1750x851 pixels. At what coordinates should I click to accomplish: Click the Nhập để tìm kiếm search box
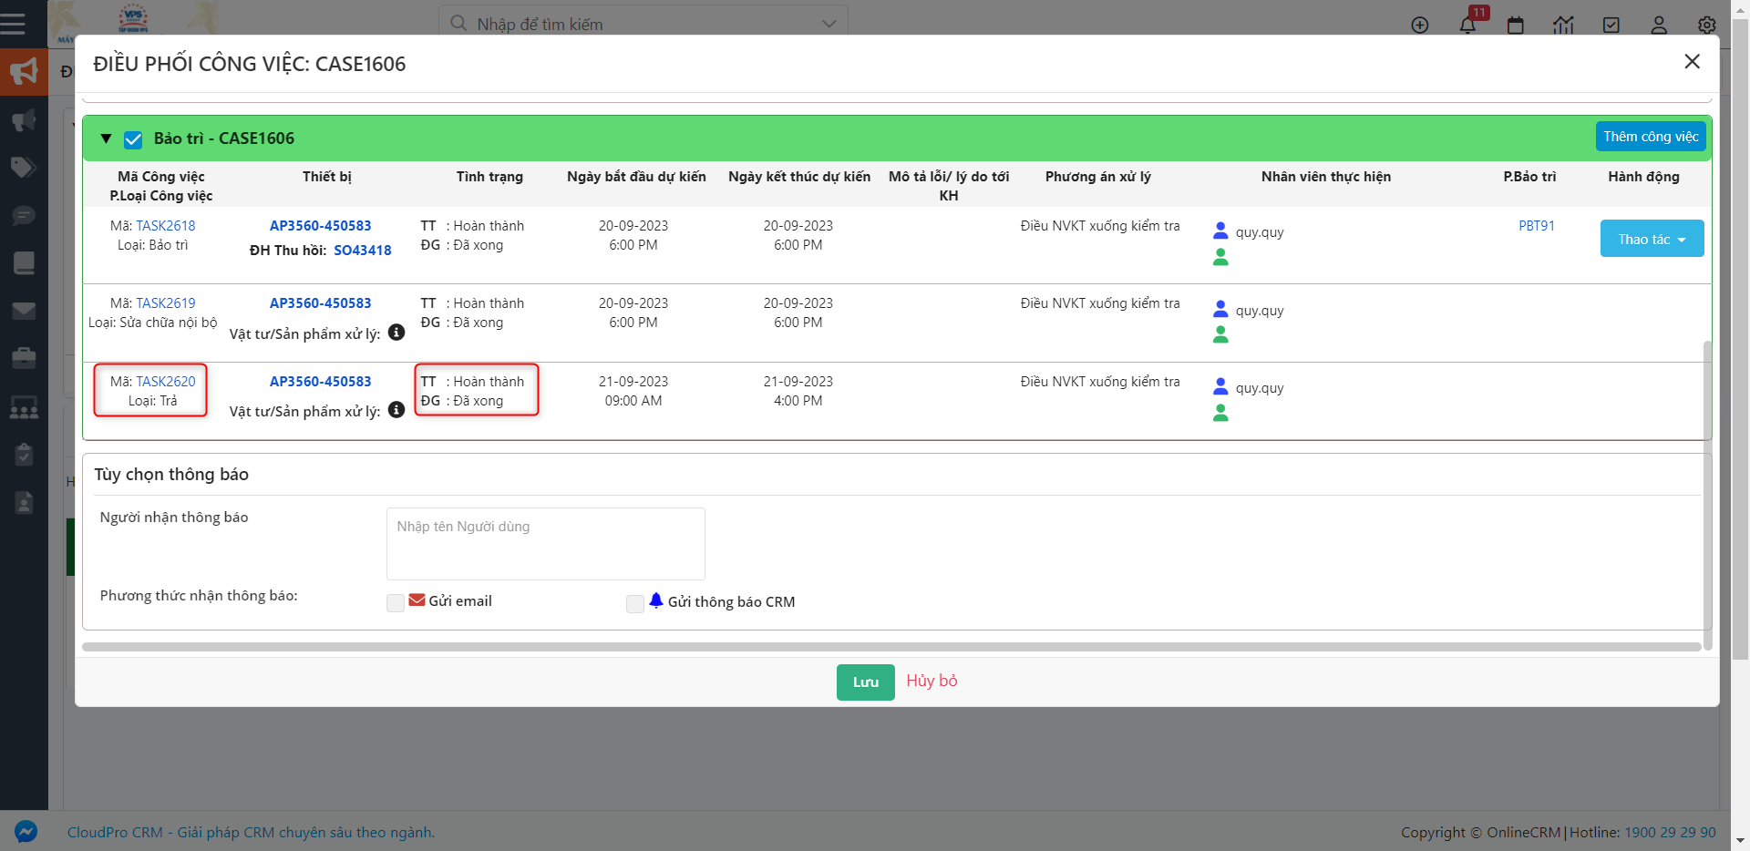coord(643,24)
